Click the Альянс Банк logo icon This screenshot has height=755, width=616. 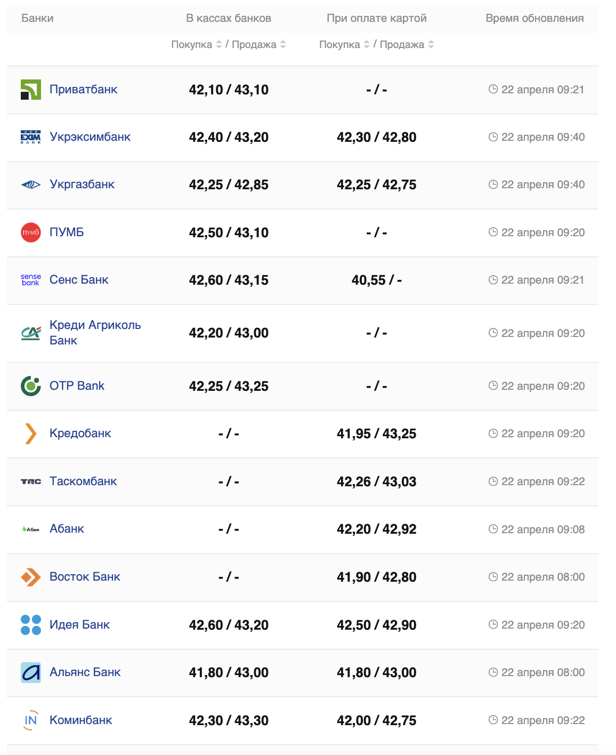click(30, 672)
